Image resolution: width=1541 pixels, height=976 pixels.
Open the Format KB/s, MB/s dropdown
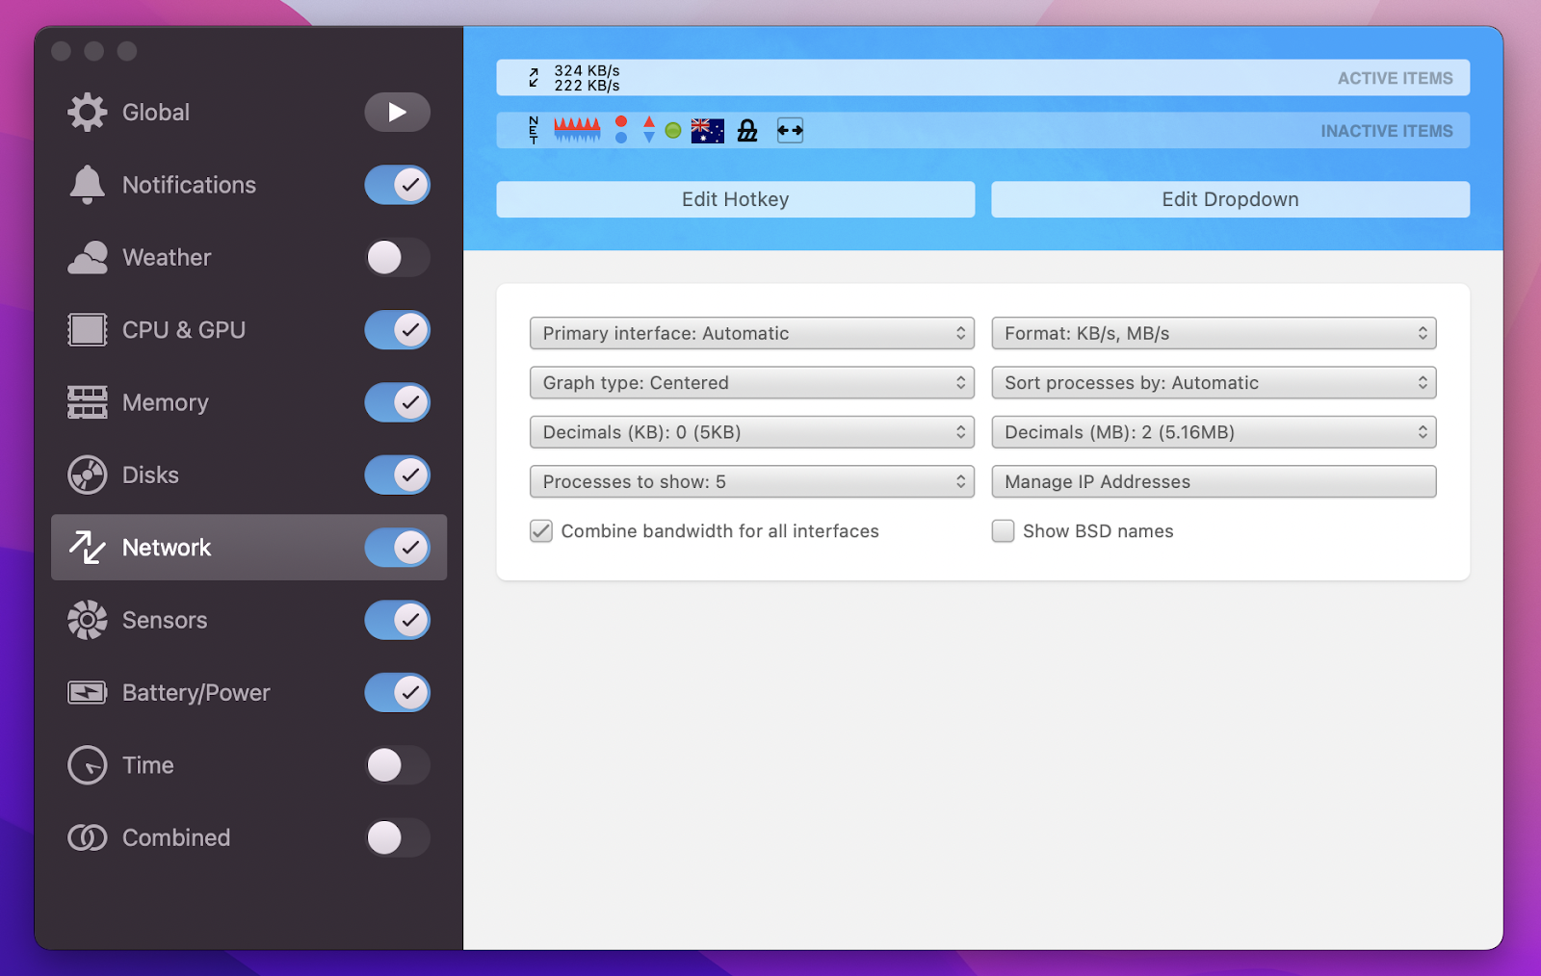[x=1214, y=333]
